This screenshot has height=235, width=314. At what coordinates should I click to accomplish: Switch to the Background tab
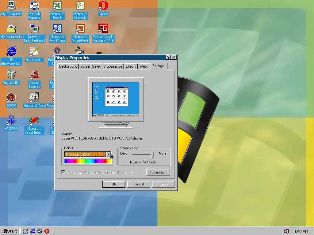click(x=68, y=66)
